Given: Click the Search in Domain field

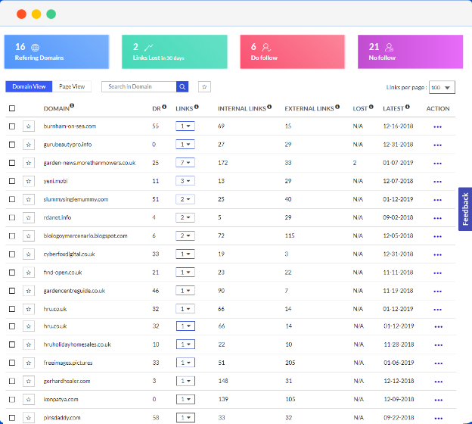Looking at the screenshot, I should pyautogui.click(x=139, y=87).
